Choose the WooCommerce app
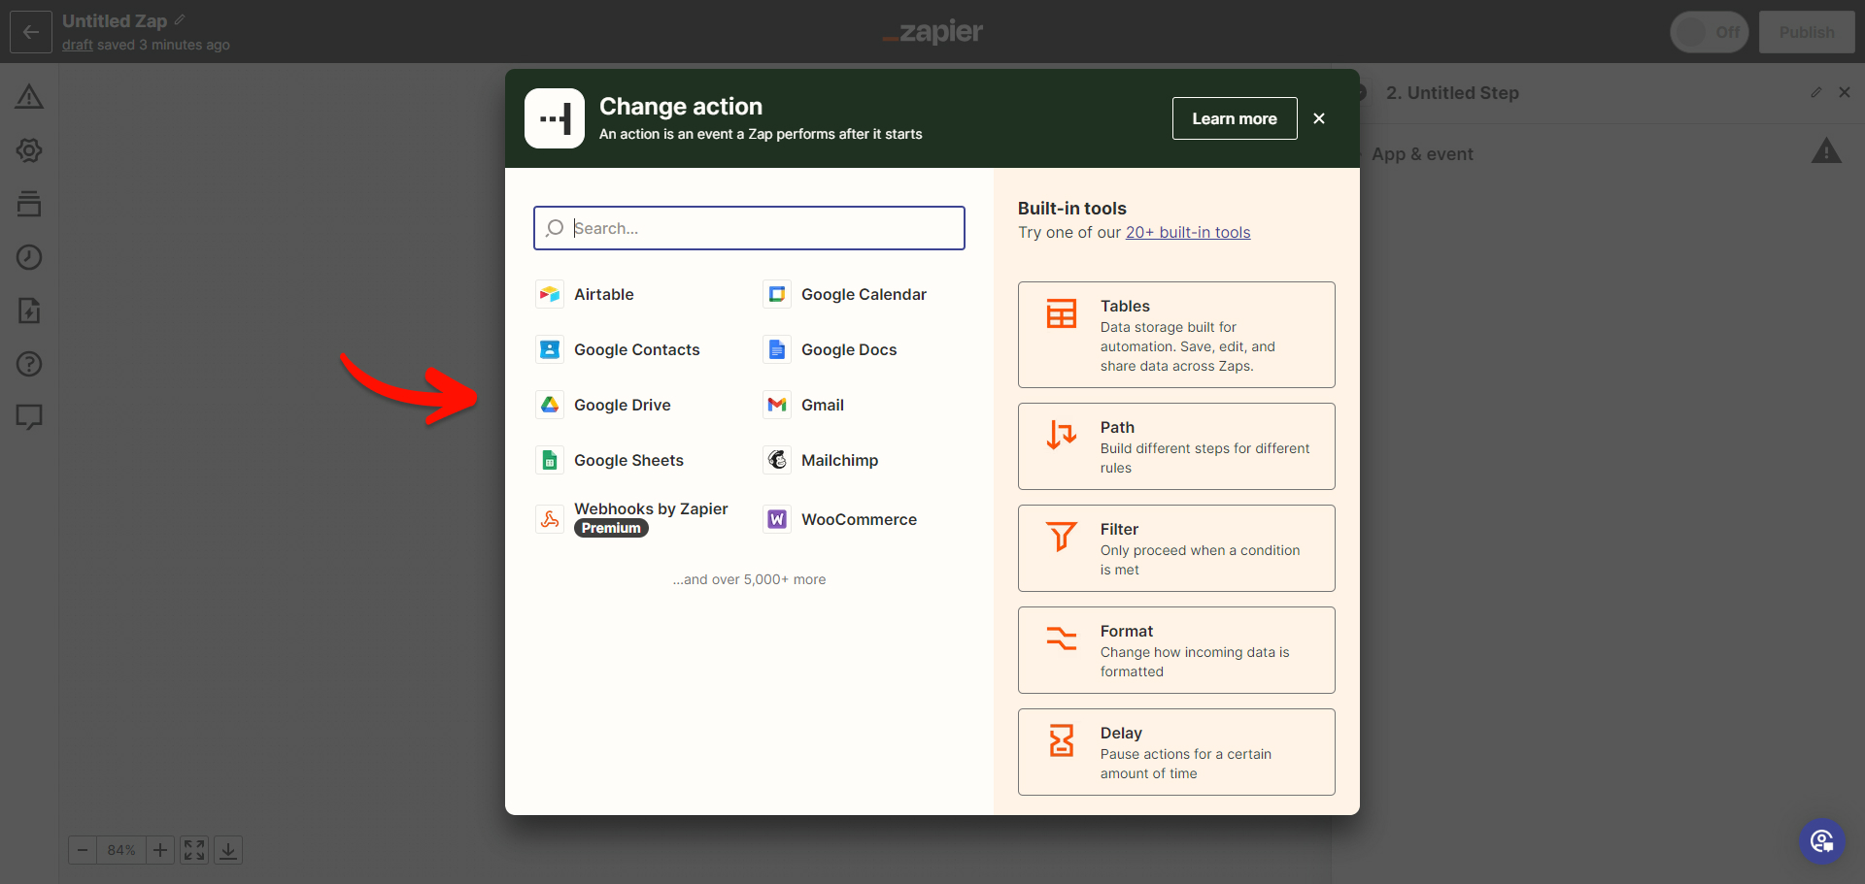The height and width of the screenshot is (884, 1865). coord(859,519)
